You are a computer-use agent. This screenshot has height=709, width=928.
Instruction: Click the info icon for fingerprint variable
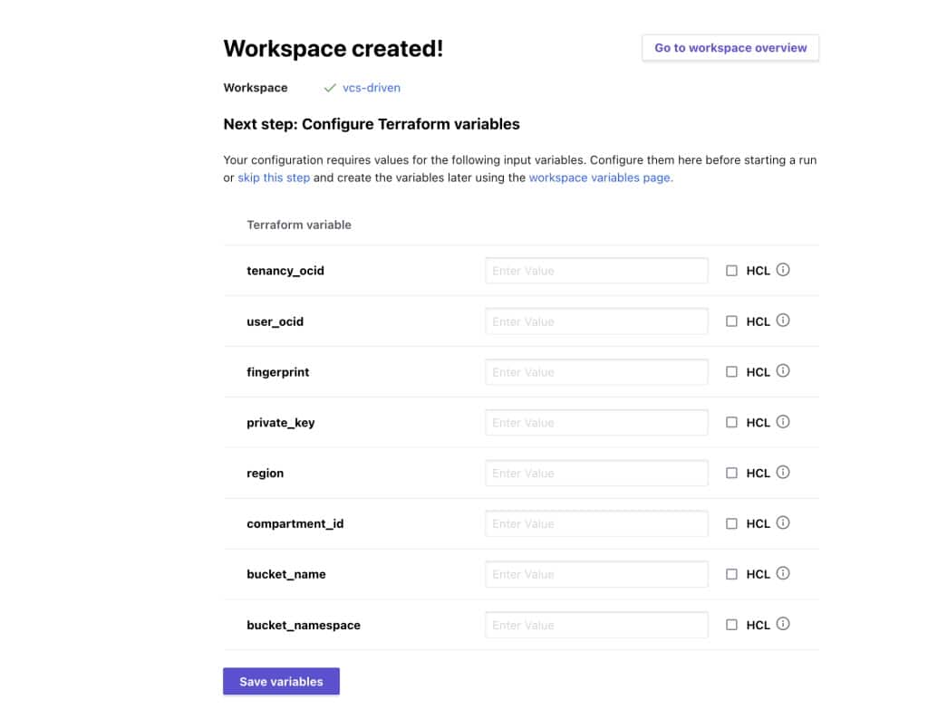[785, 371]
